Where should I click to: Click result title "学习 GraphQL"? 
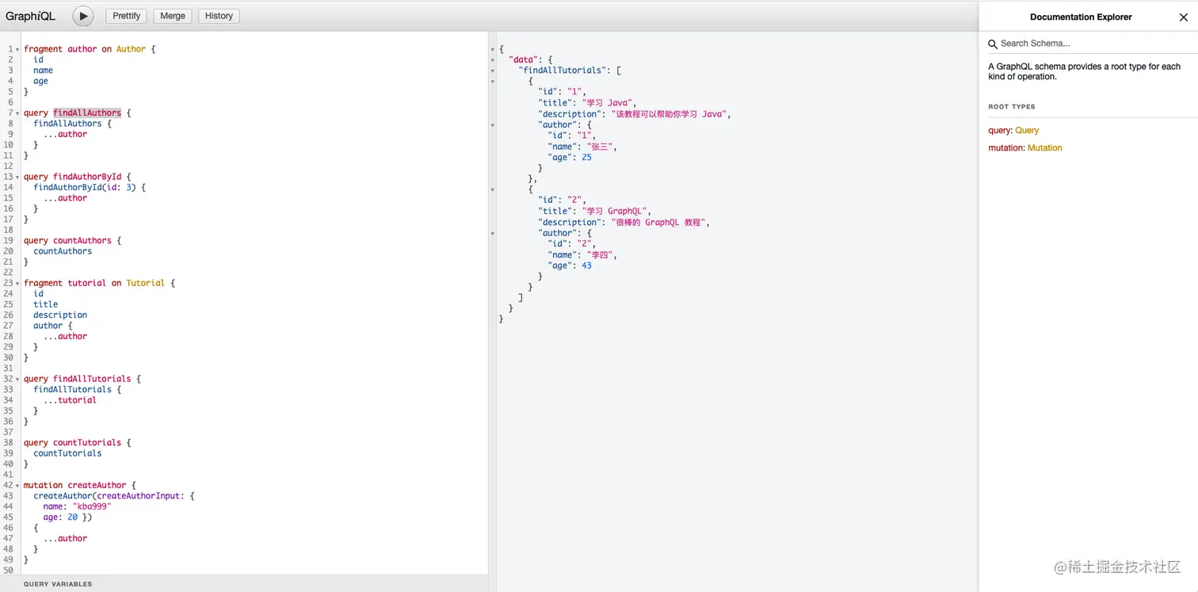pos(616,212)
